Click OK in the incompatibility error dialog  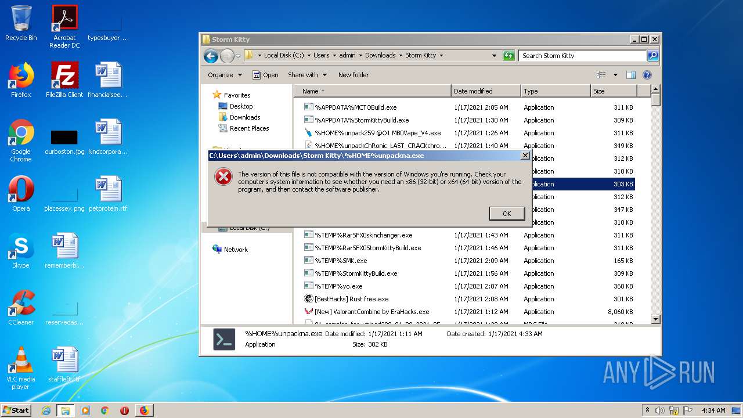[507, 214]
